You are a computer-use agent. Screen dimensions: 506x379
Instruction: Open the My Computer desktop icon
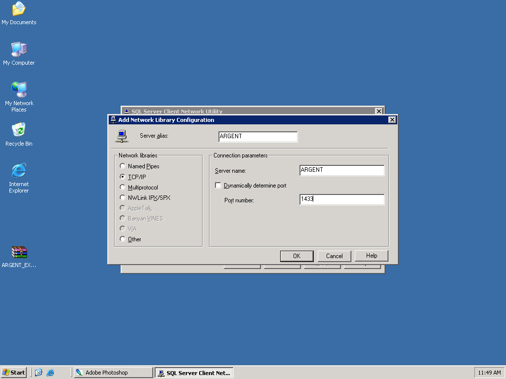(x=19, y=50)
